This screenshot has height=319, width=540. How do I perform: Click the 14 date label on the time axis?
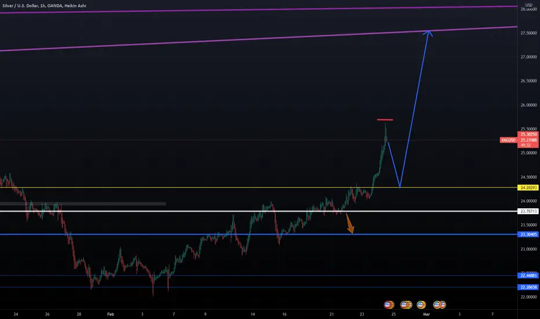[x=253, y=314]
